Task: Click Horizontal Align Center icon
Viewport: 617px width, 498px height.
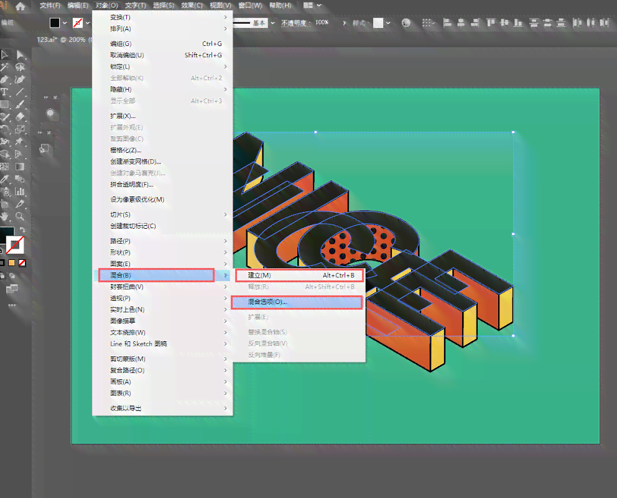Action: 461,23
